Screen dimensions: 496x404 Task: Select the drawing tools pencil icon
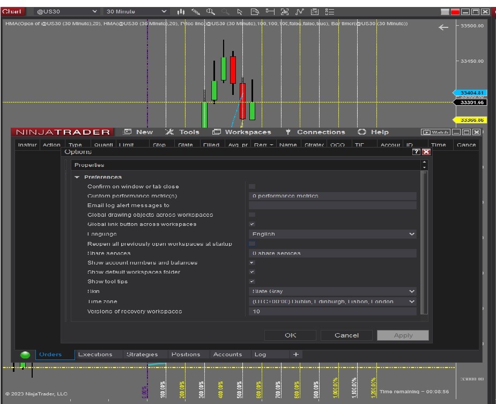pyautogui.click(x=196, y=11)
